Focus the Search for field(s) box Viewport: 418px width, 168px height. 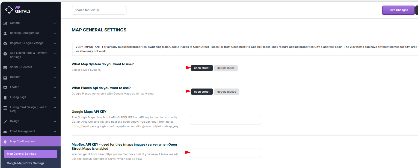(x=99, y=10)
